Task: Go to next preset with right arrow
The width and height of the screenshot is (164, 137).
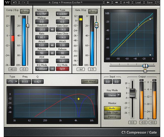Action: point(117,3)
